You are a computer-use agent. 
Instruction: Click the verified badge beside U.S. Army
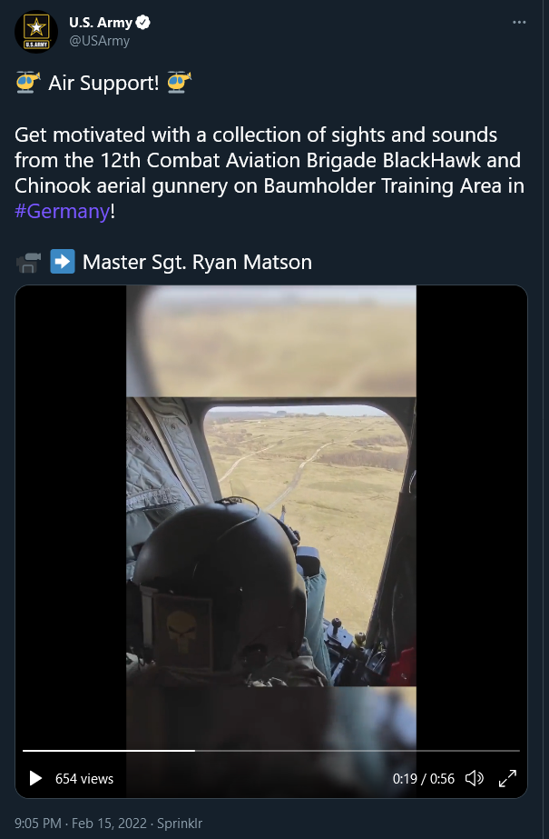coord(143,23)
